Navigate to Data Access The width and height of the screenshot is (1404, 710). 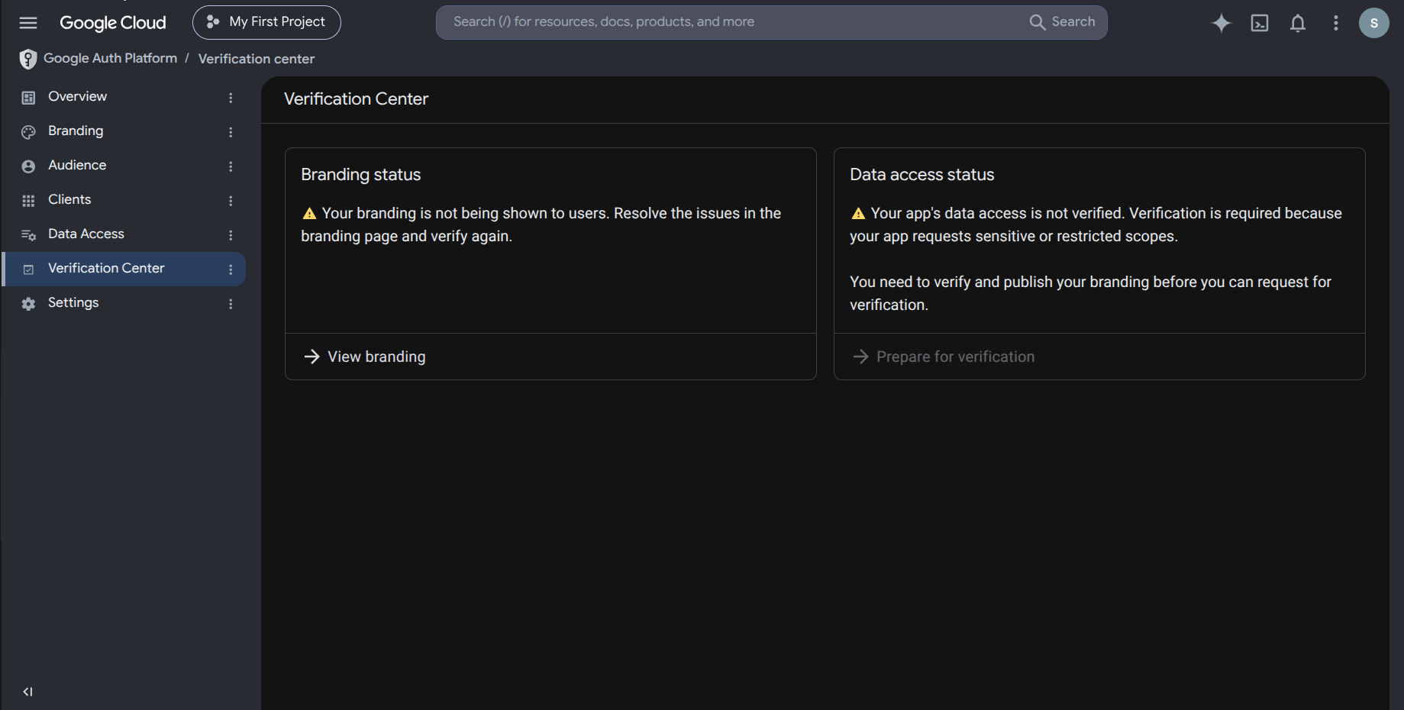click(x=124, y=234)
